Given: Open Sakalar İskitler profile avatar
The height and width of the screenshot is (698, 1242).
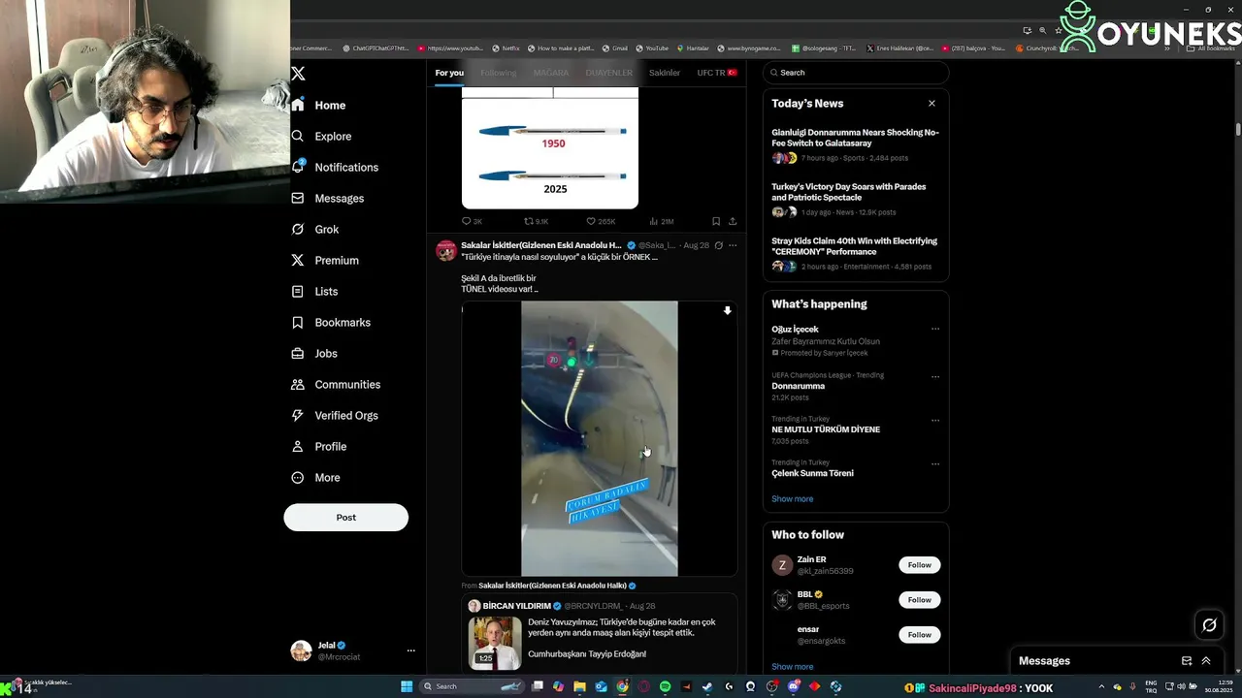Looking at the screenshot, I should pos(446,250).
